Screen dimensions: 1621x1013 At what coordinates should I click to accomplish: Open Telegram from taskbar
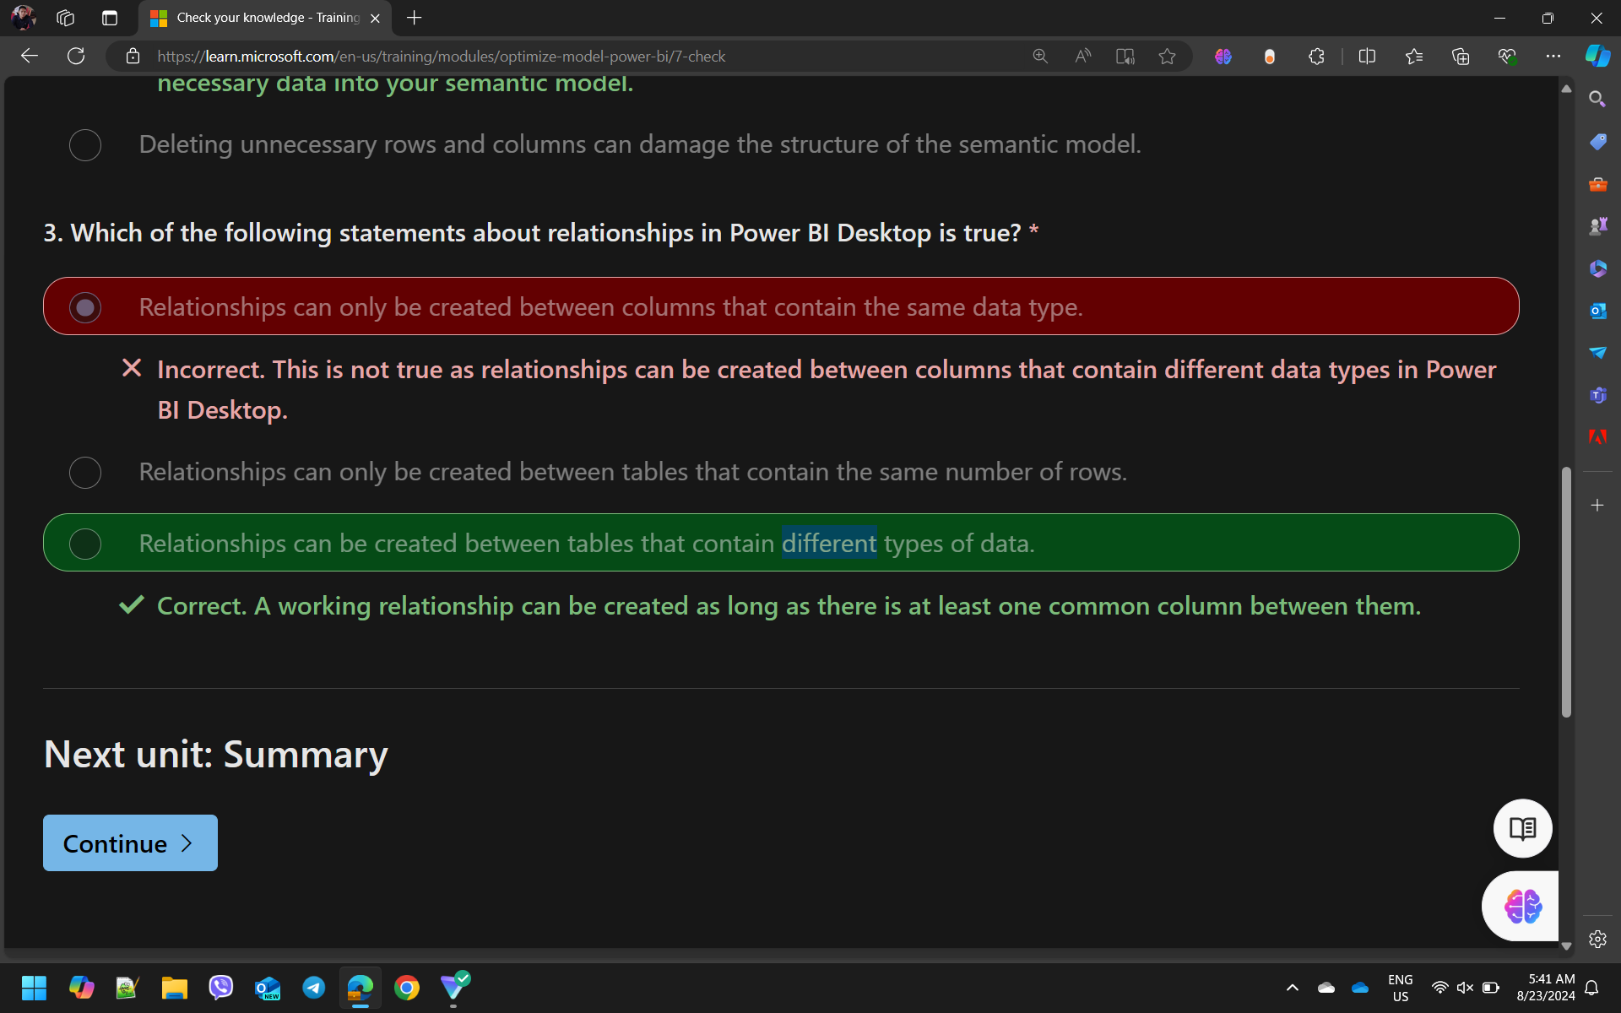click(314, 988)
